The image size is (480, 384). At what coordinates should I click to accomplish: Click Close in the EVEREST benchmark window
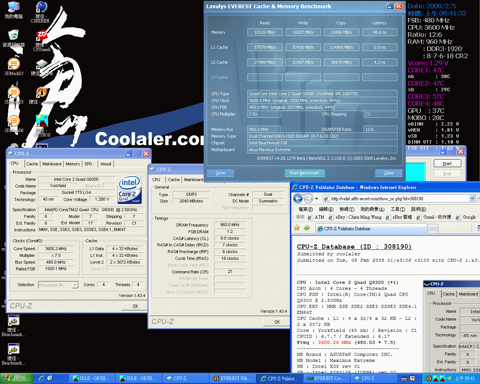388,173
